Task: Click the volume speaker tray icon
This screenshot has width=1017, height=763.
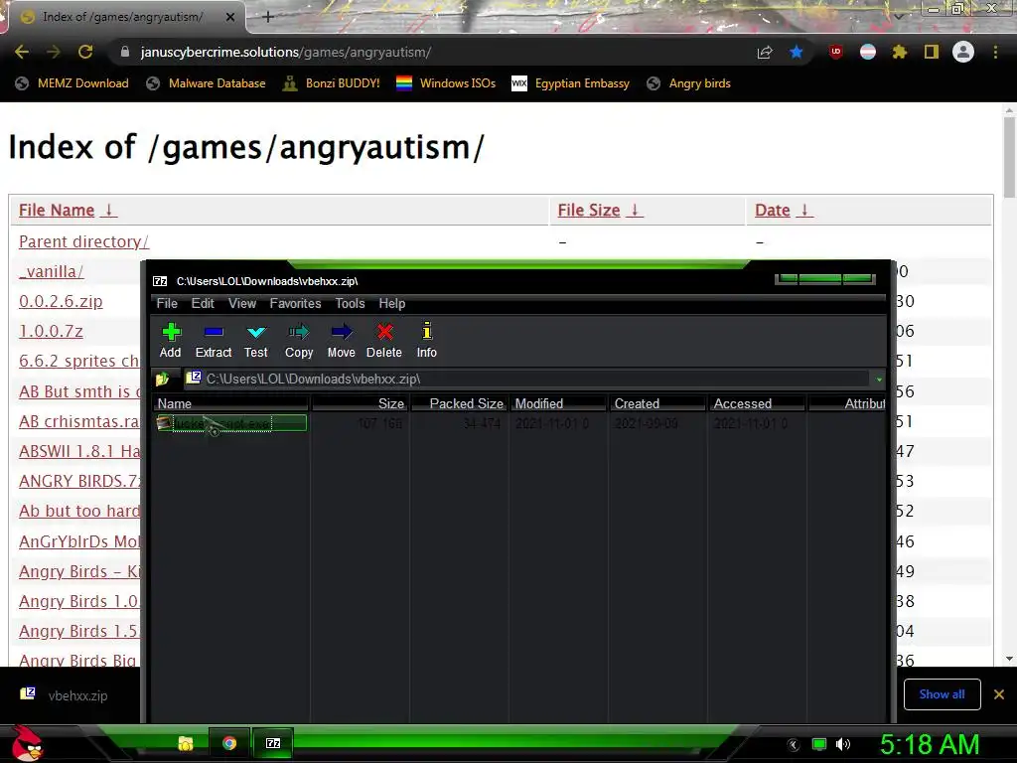Action: pyautogui.click(x=842, y=744)
